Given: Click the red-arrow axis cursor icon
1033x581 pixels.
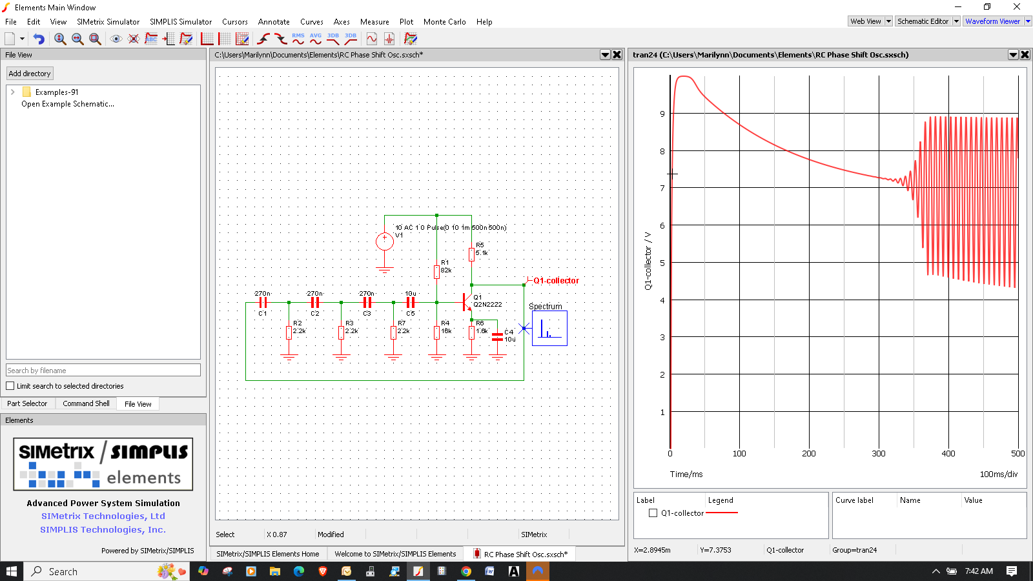Looking at the screenshot, I should [169, 39].
